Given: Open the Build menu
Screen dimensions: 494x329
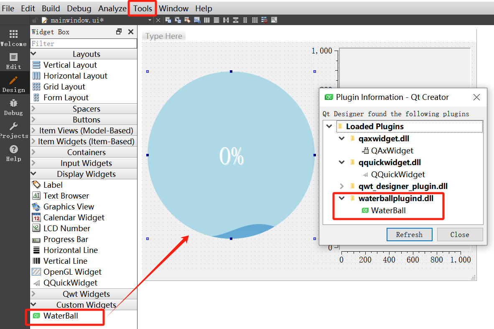Looking at the screenshot, I should tap(51, 8).
